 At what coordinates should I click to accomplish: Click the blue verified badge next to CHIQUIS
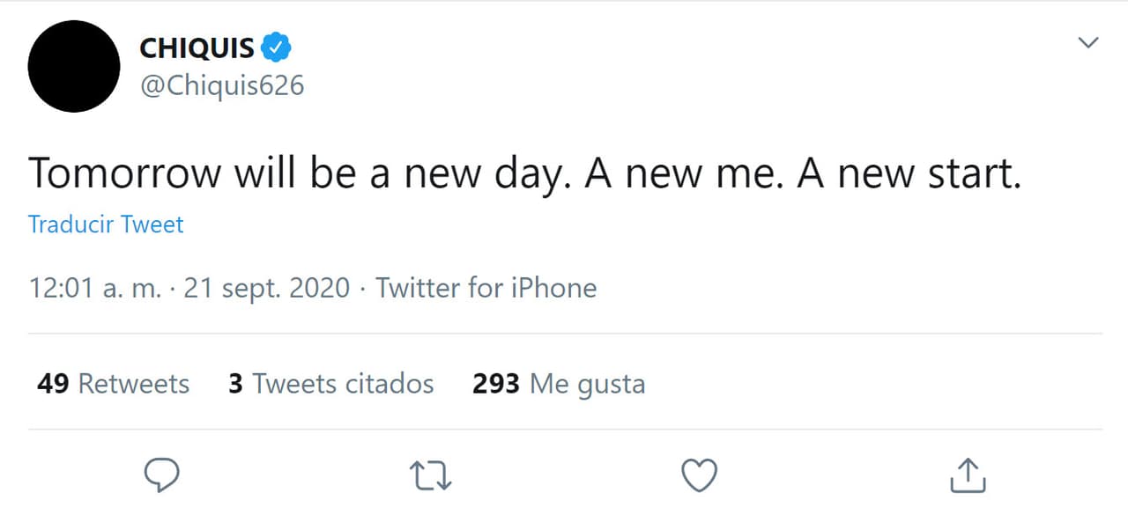pos(276,48)
